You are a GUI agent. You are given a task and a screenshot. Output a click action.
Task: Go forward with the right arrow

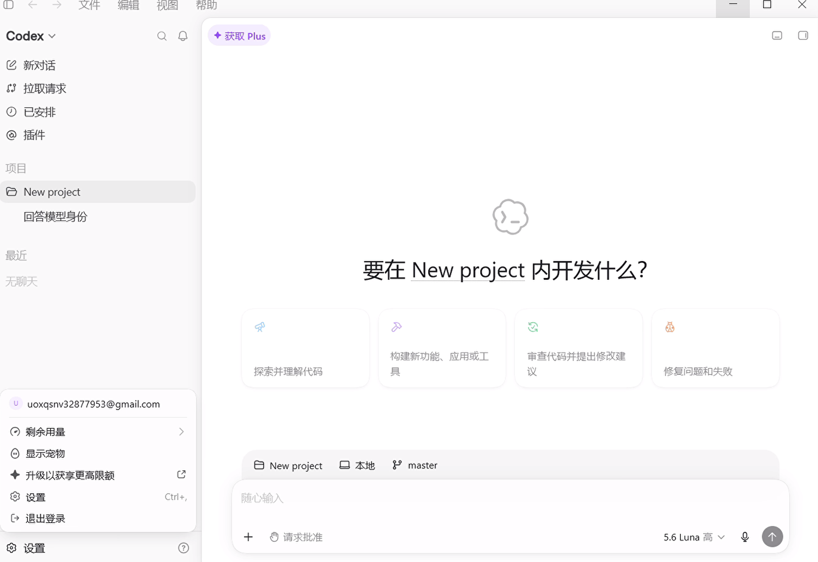click(57, 5)
